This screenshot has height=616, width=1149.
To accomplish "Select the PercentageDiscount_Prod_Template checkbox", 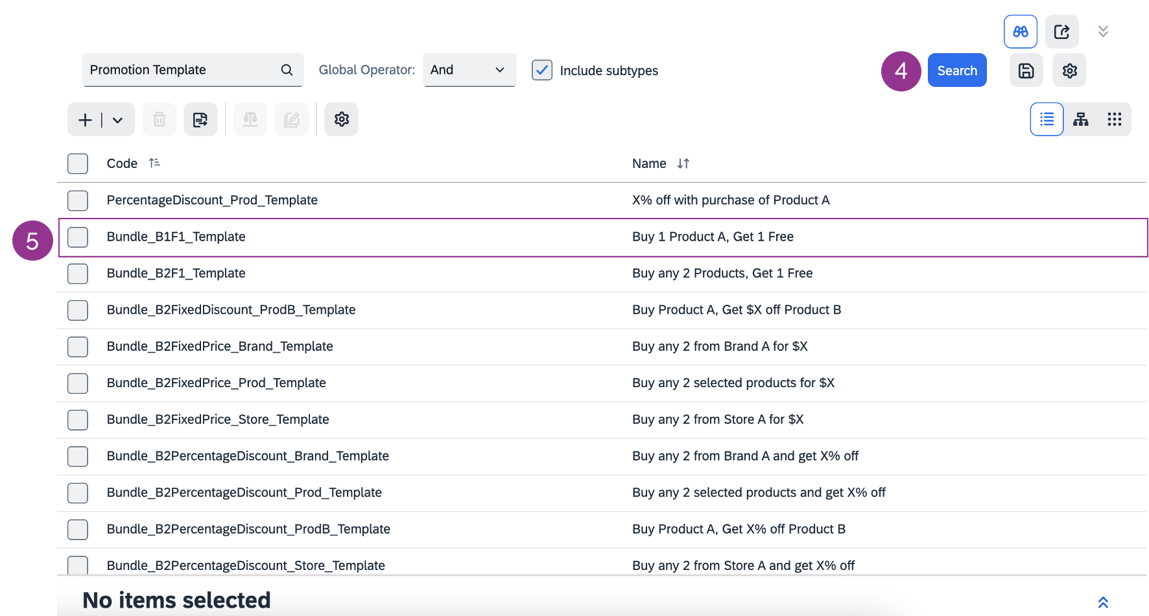I will point(78,200).
